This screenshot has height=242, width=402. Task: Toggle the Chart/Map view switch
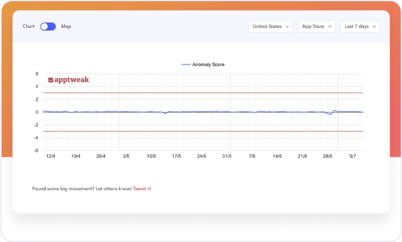point(48,26)
